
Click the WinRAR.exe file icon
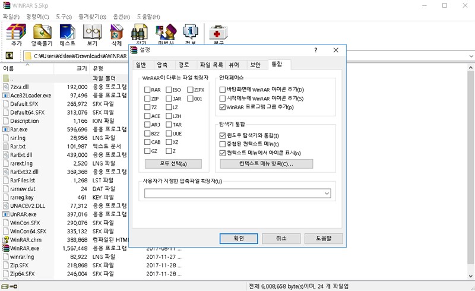click(x=6, y=248)
